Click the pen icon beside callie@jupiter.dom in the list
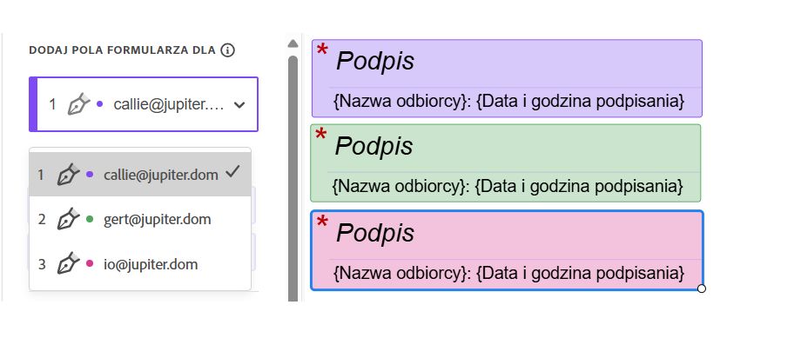This screenshot has height=358, width=801. pyautogui.click(x=69, y=175)
